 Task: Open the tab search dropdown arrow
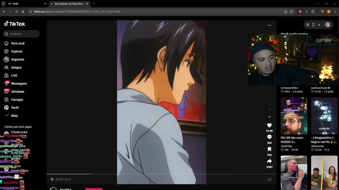(x=3, y=4)
